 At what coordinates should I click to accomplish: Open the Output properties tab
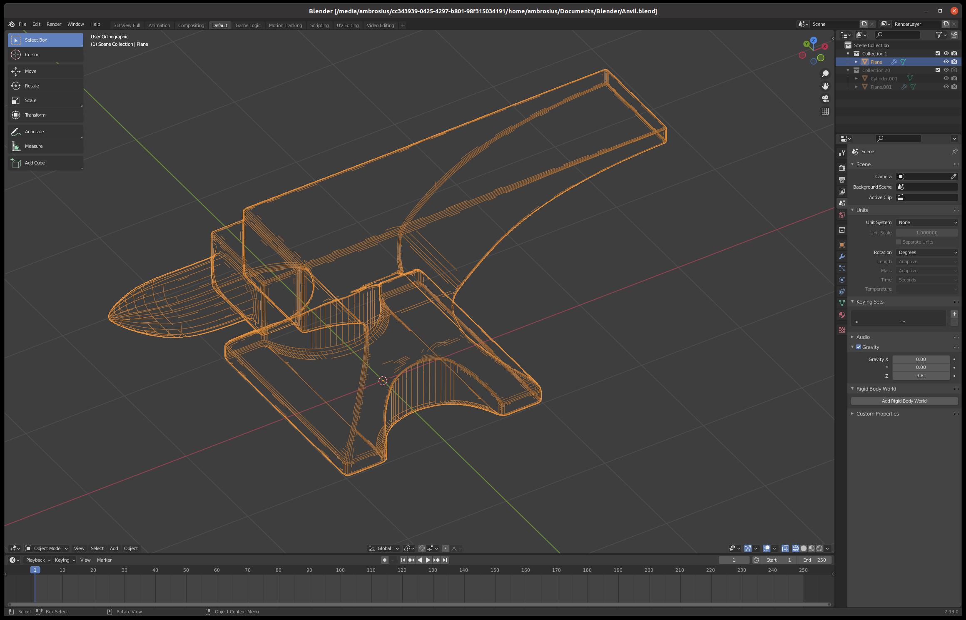pyautogui.click(x=842, y=179)
